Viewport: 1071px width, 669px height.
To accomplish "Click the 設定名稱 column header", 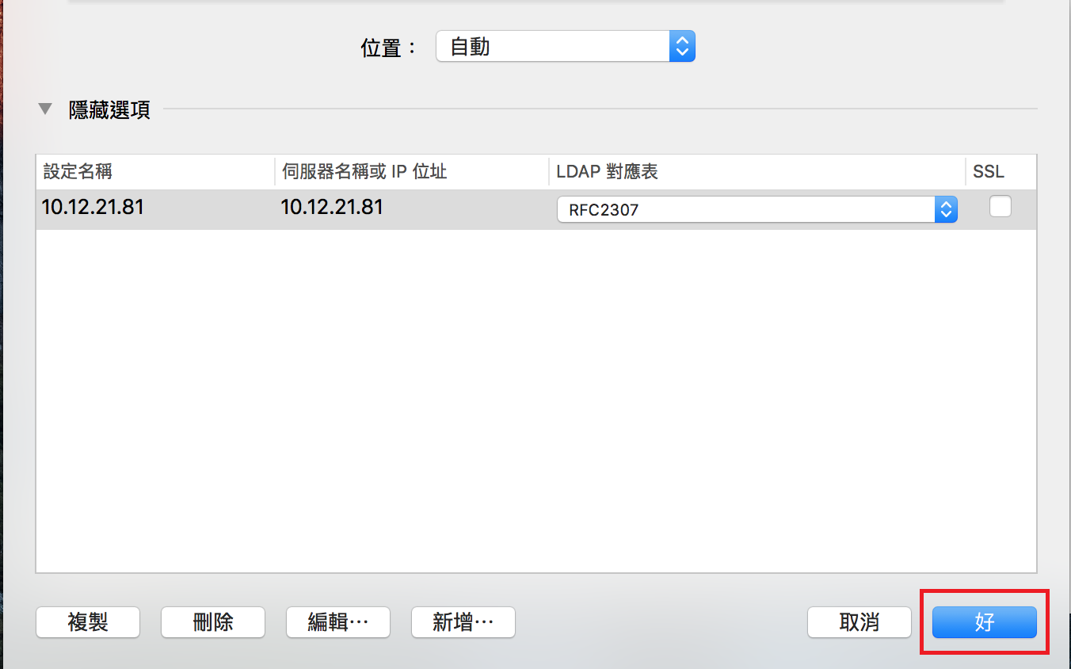I will point(77,171).
